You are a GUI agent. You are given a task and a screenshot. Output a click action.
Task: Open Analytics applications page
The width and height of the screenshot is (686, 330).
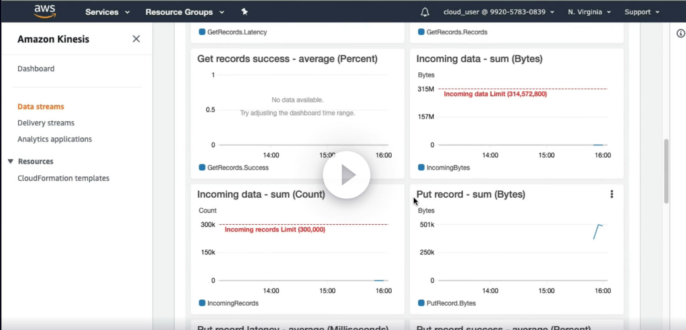(x=54, y=139)
